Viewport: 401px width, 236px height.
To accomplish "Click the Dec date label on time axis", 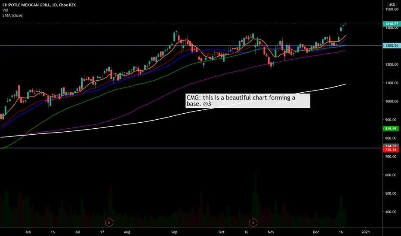I will (x=316, y=232).
